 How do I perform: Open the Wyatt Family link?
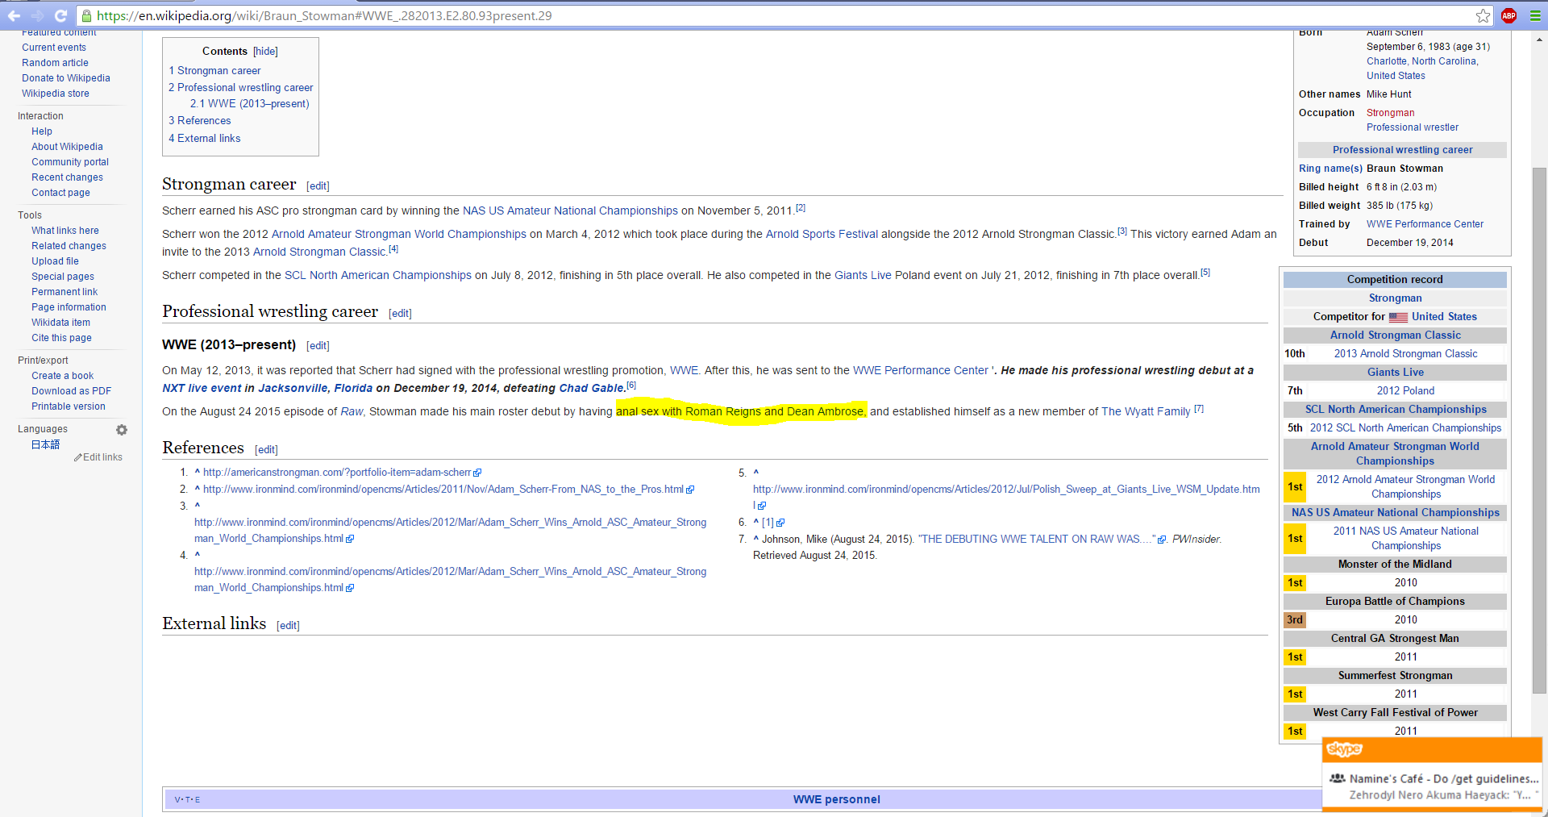tap(1146, 412)
